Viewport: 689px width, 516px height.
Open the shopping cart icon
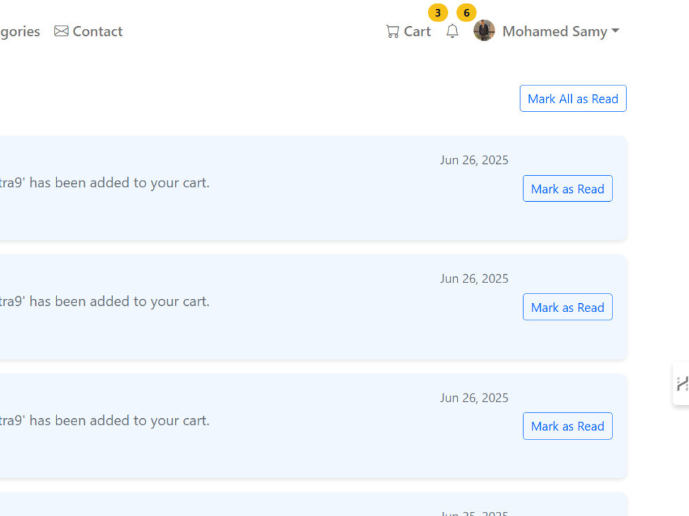pos(393,31)
